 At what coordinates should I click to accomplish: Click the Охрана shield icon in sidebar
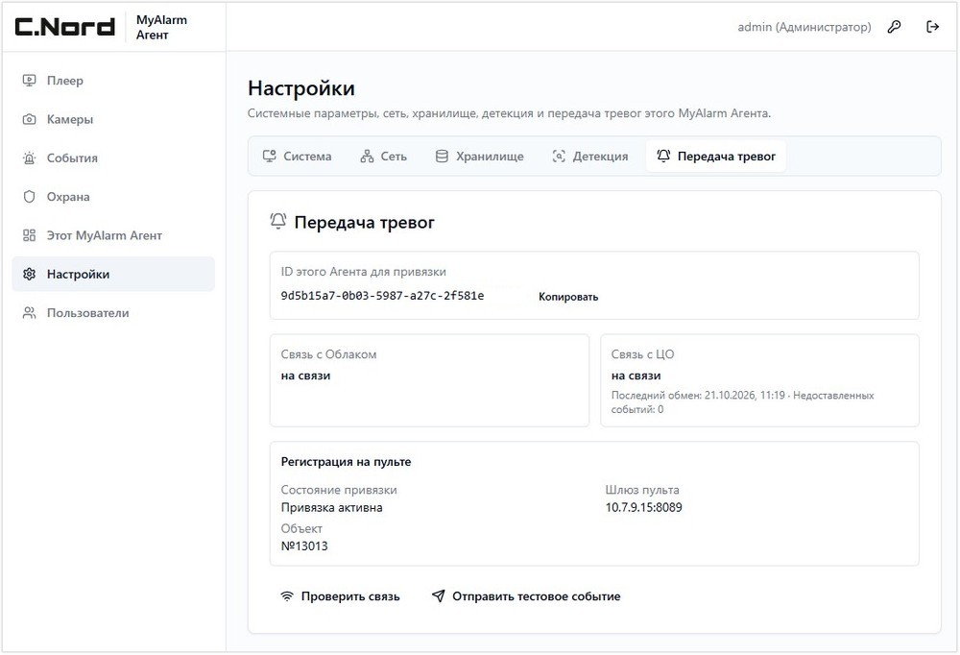click(x=30, y=197)
